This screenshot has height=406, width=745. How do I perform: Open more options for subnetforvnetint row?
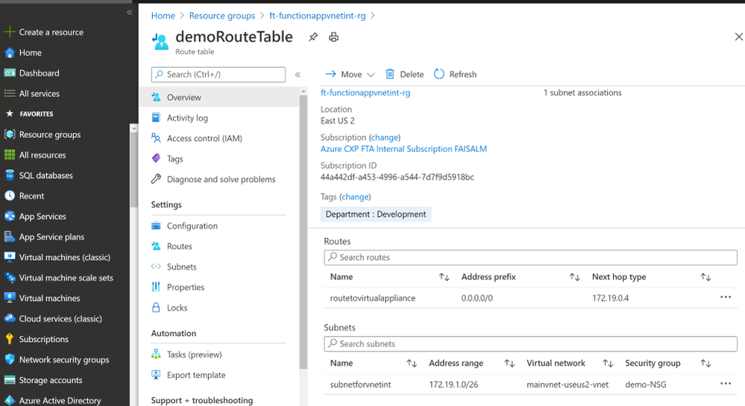(726, 384)
